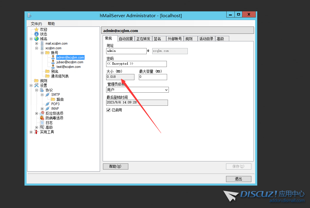Switch to the 自动回复 tab
Image resolution: width=310 pixels, height=208 pixels.
click(x=126, y=39)
